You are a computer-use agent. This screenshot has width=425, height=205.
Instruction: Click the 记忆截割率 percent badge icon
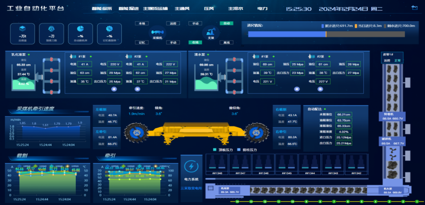coord(109,29)
